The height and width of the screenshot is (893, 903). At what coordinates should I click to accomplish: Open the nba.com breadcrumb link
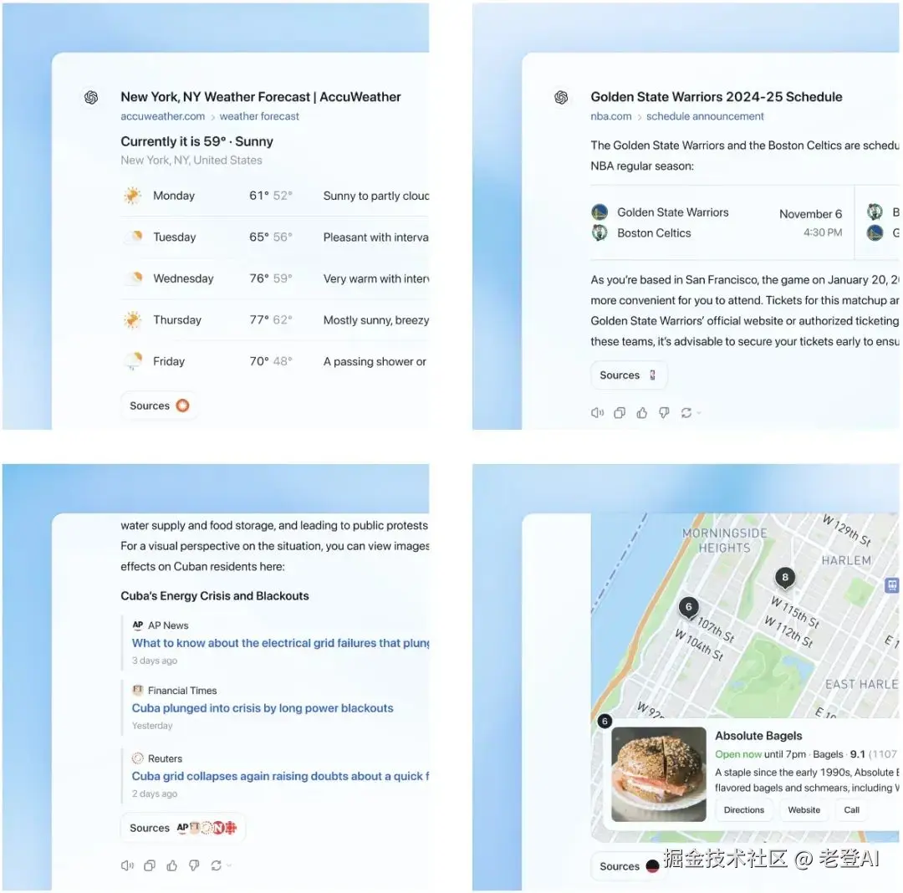(610, 116)
